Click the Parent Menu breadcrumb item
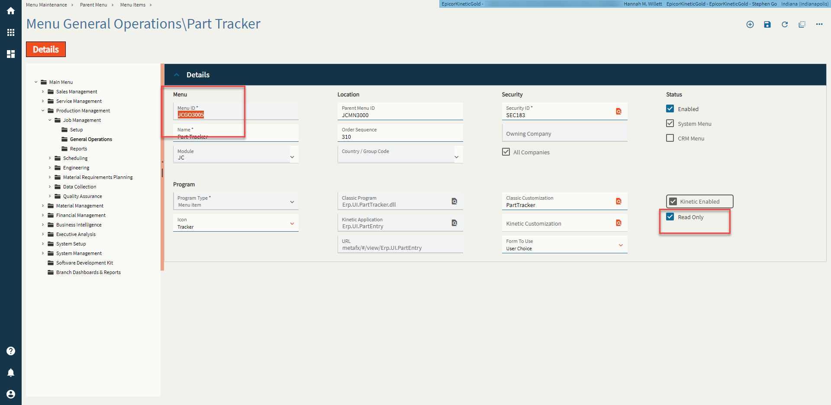Viewport: 831px width, 405px height. [93, 5]
